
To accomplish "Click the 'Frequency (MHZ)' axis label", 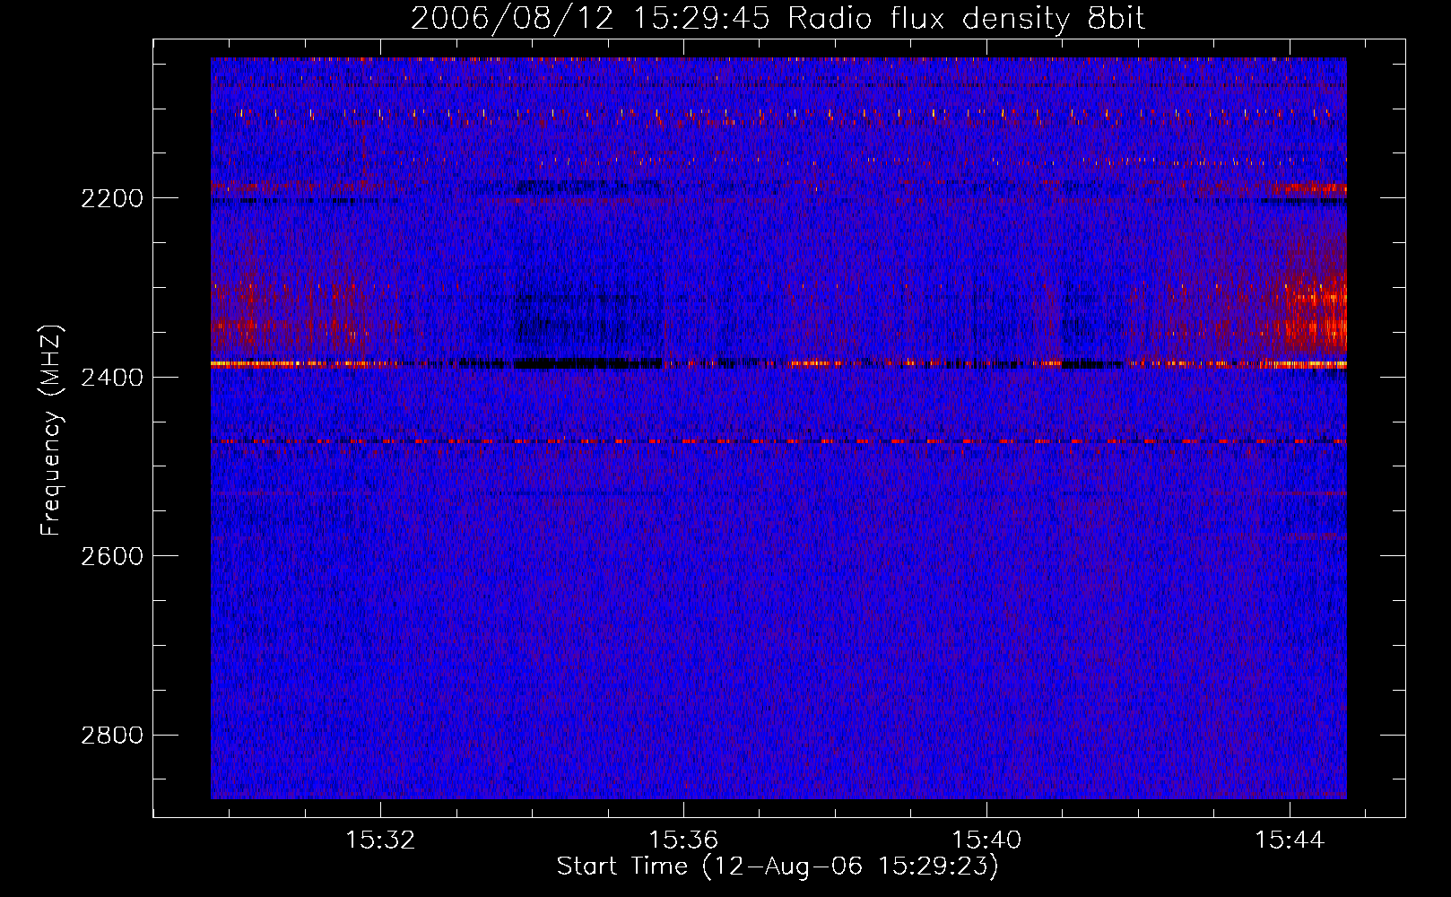I will pyautogui.click(x=51, y=431).
